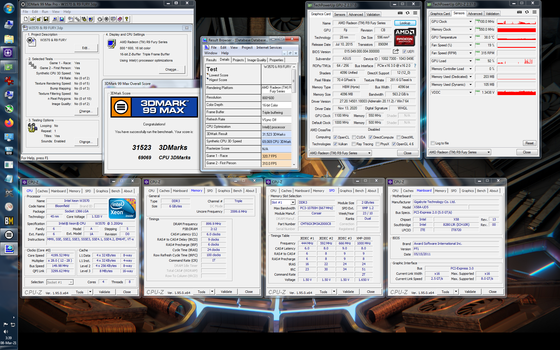Expand GPU selector dropdown in GPU-Z Graphics Card window

(x=369, y=153)
